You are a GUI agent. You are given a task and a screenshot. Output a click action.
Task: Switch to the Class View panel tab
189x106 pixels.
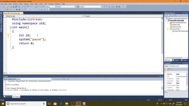(x=184, y=60)
